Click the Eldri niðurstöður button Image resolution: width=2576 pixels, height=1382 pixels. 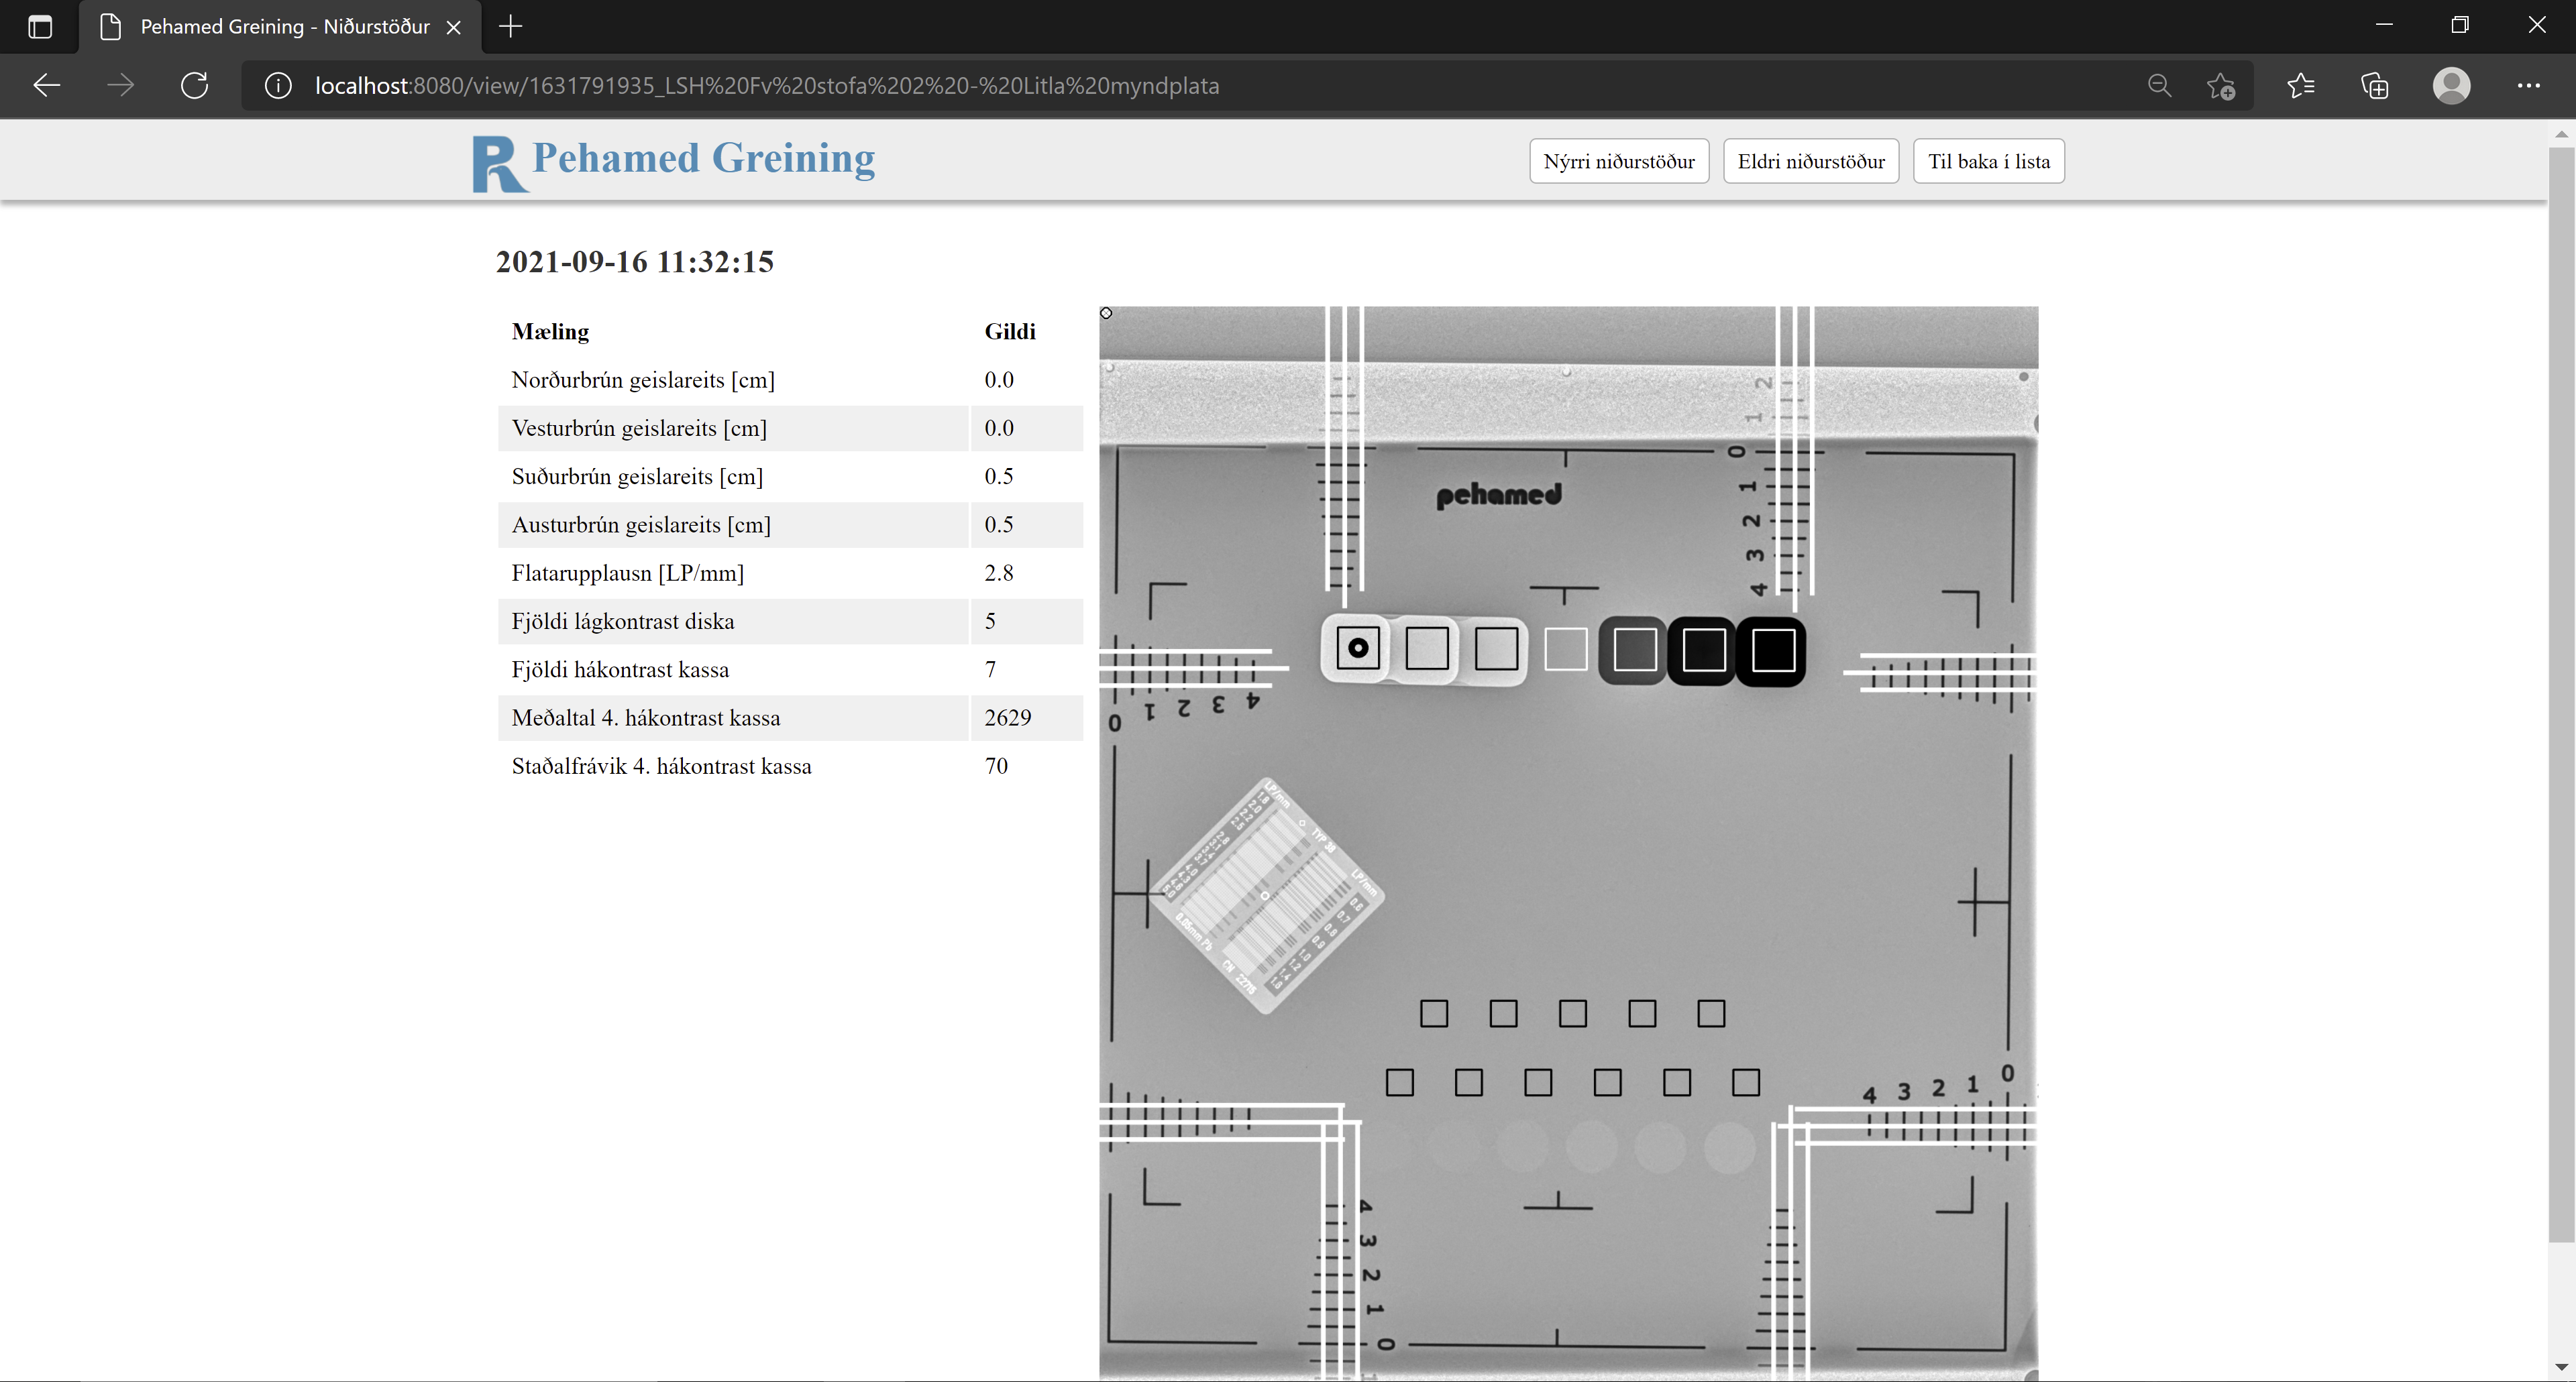1810,161
